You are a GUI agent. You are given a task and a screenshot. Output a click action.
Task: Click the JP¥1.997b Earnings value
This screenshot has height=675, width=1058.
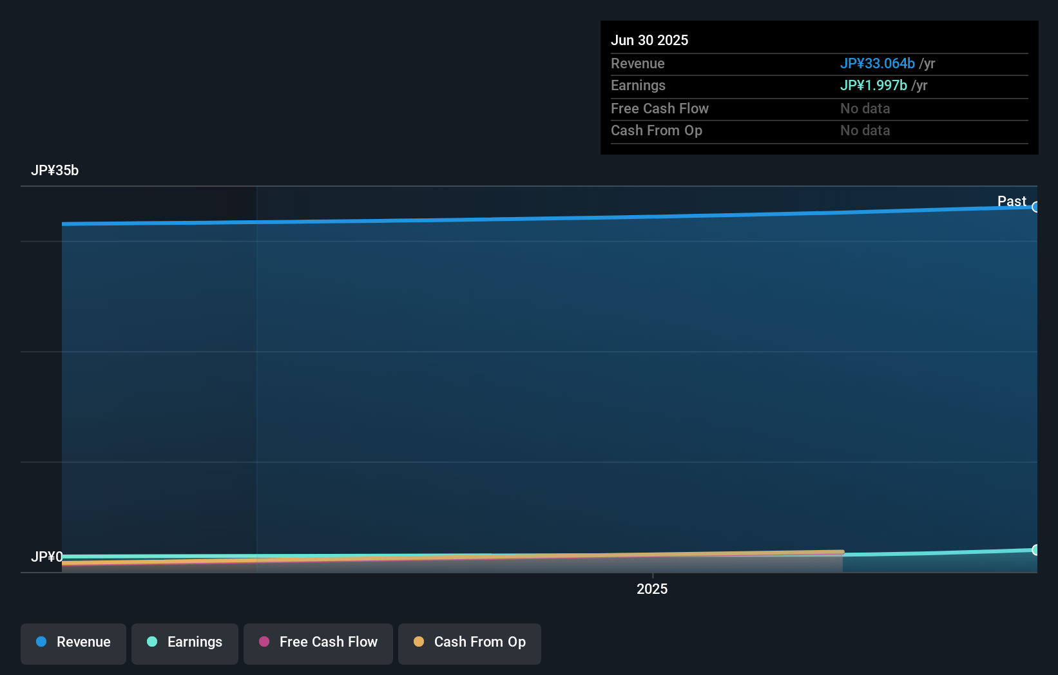coord(873,85)
